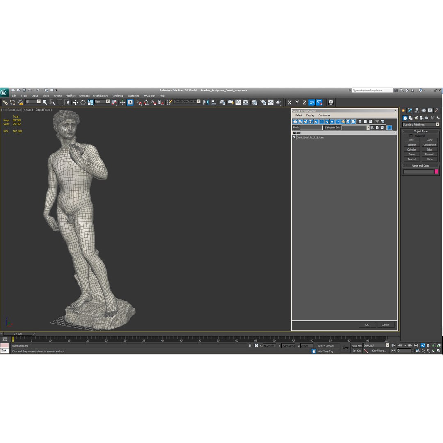Toggle the XY plane constraint
Screen dimensions: 443x443
[312, 103]
